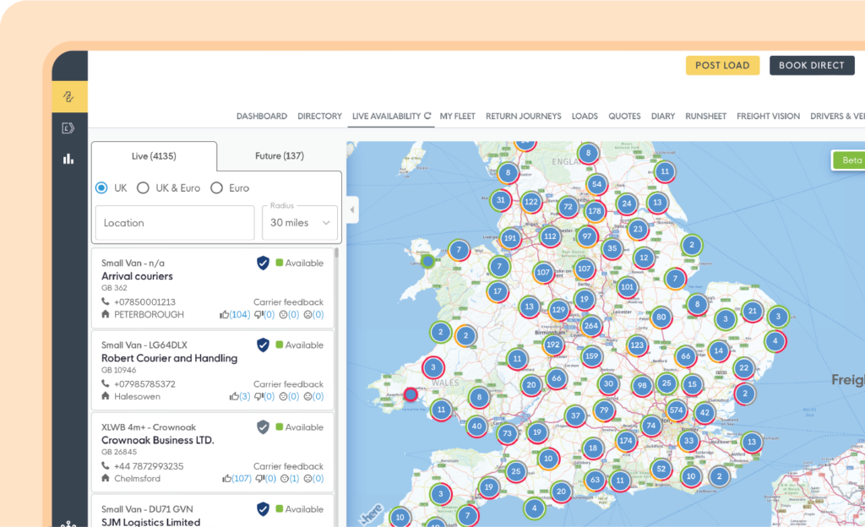This screenshot has height=527, width=865.
Task: Select the Euro radio button
Action: pos(216,188)
